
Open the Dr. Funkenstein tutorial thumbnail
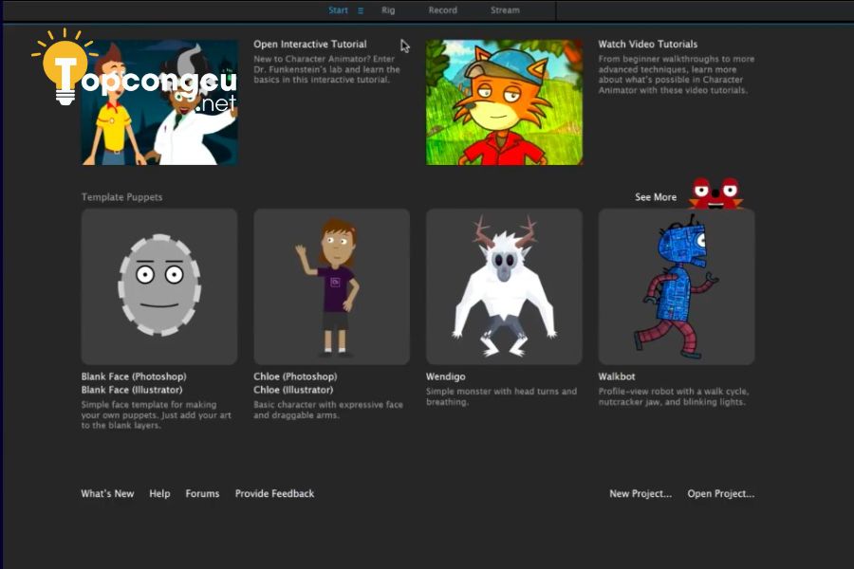tap(159, 102)
